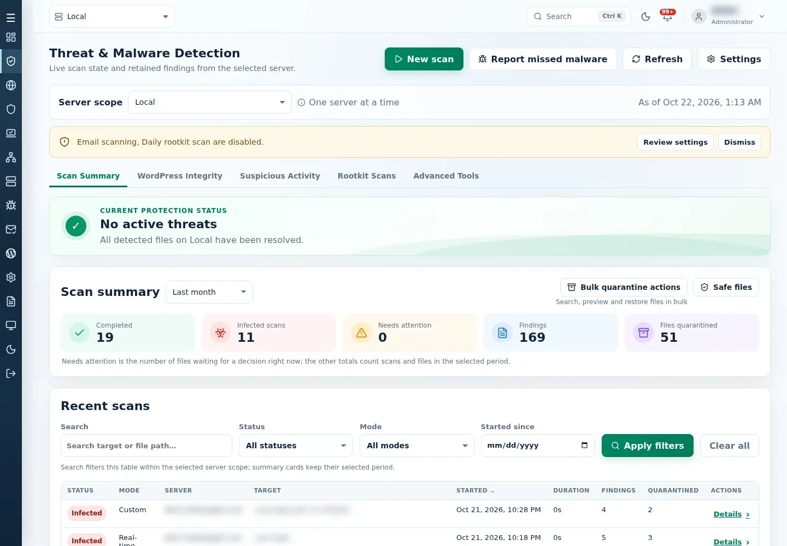Select the globe icon in the sidebar
Image resolution: width=787 pixels, height=546 pixels.
11,85
